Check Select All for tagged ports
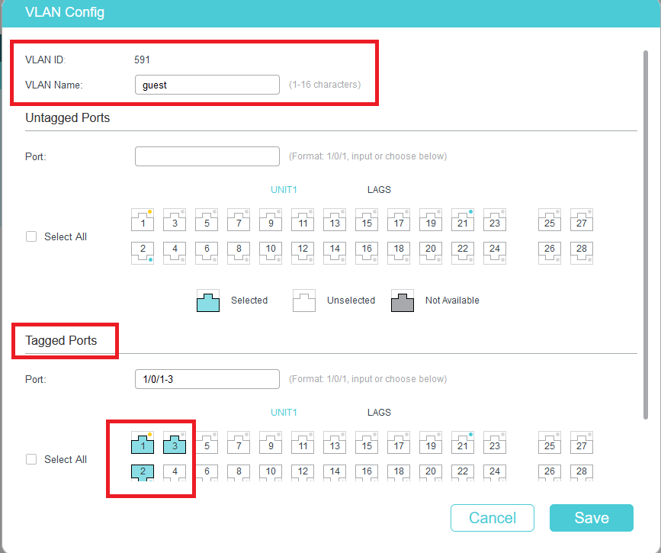 pyautogui.click(x=31, y=459)
